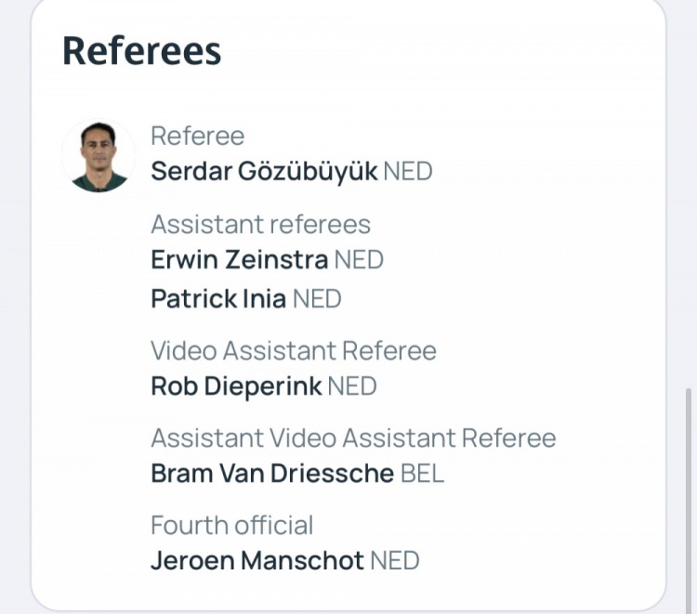Tap the Referee role label
Image resolution: width=697 pixels, height=614 pixels.
click(x=197, y=137)
